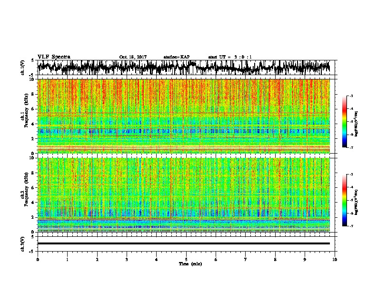This screenshot has width=377, height=291.
Task: Click time axis tick label "4"
Action: (157, 260)
